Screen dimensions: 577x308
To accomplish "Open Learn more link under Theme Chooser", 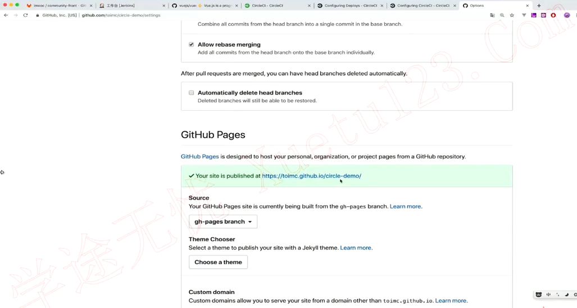I will click(x=356, y=248).
